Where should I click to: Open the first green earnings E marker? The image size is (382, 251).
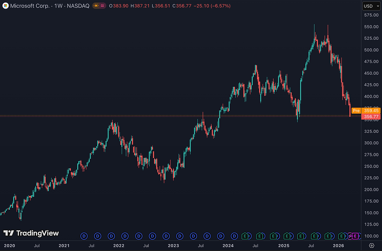(245, 236)
